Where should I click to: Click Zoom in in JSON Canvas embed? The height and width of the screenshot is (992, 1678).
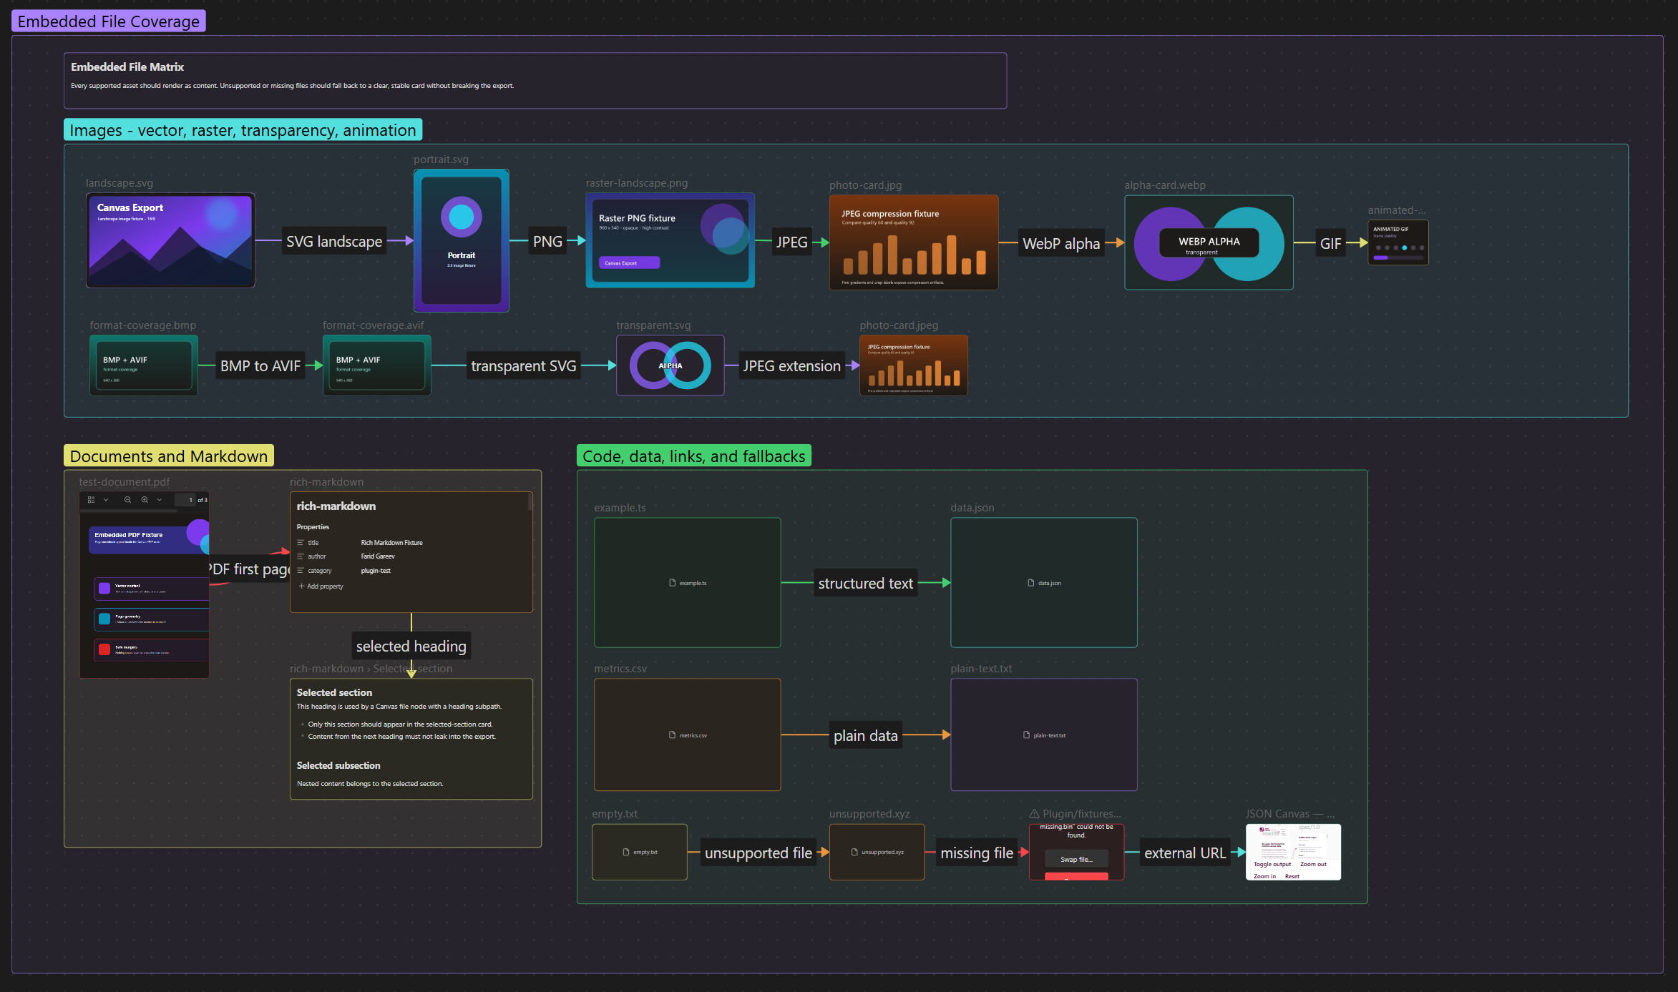click(x=1264, y=876)
